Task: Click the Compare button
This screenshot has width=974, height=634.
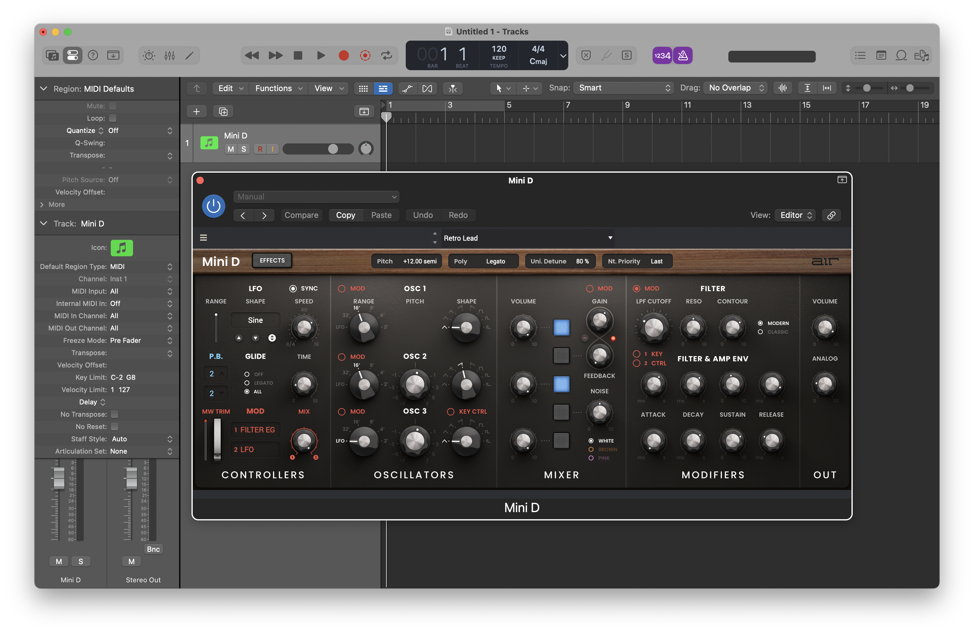Action: pyautogui.click(x=301, y=215)
